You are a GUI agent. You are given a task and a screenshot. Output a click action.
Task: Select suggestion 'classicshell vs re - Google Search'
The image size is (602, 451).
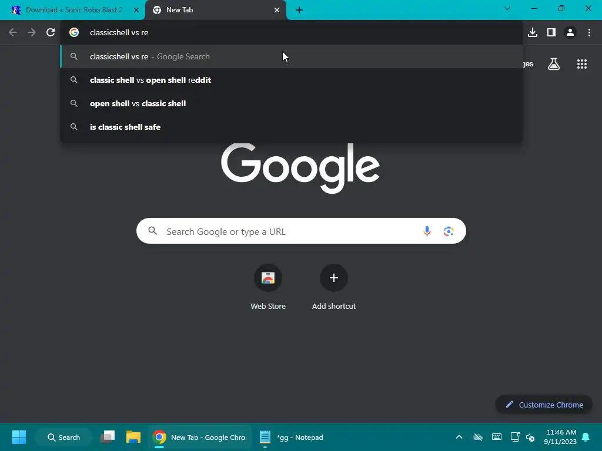[x=292, y=56]
